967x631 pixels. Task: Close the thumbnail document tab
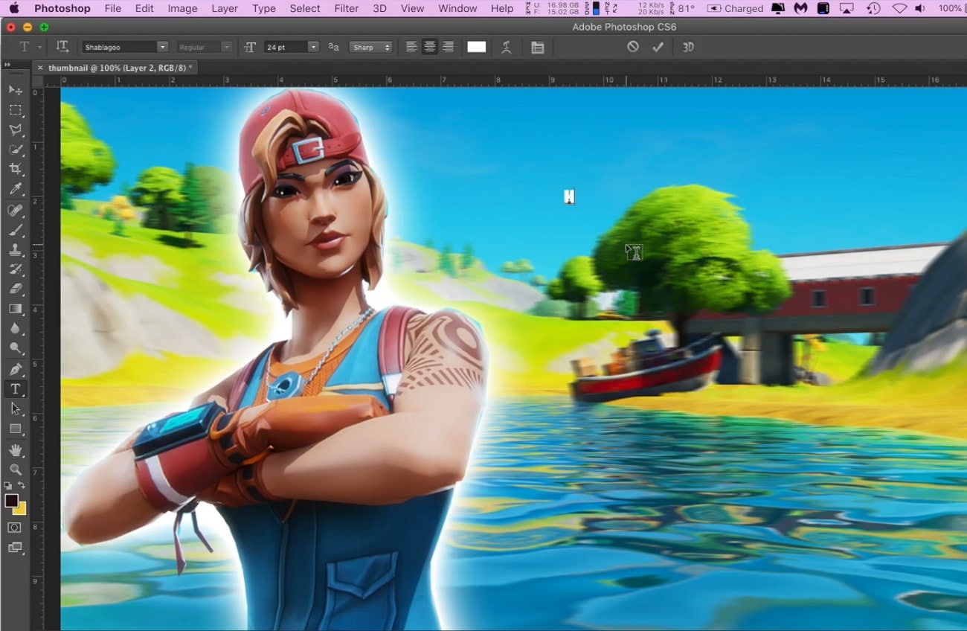40,68
